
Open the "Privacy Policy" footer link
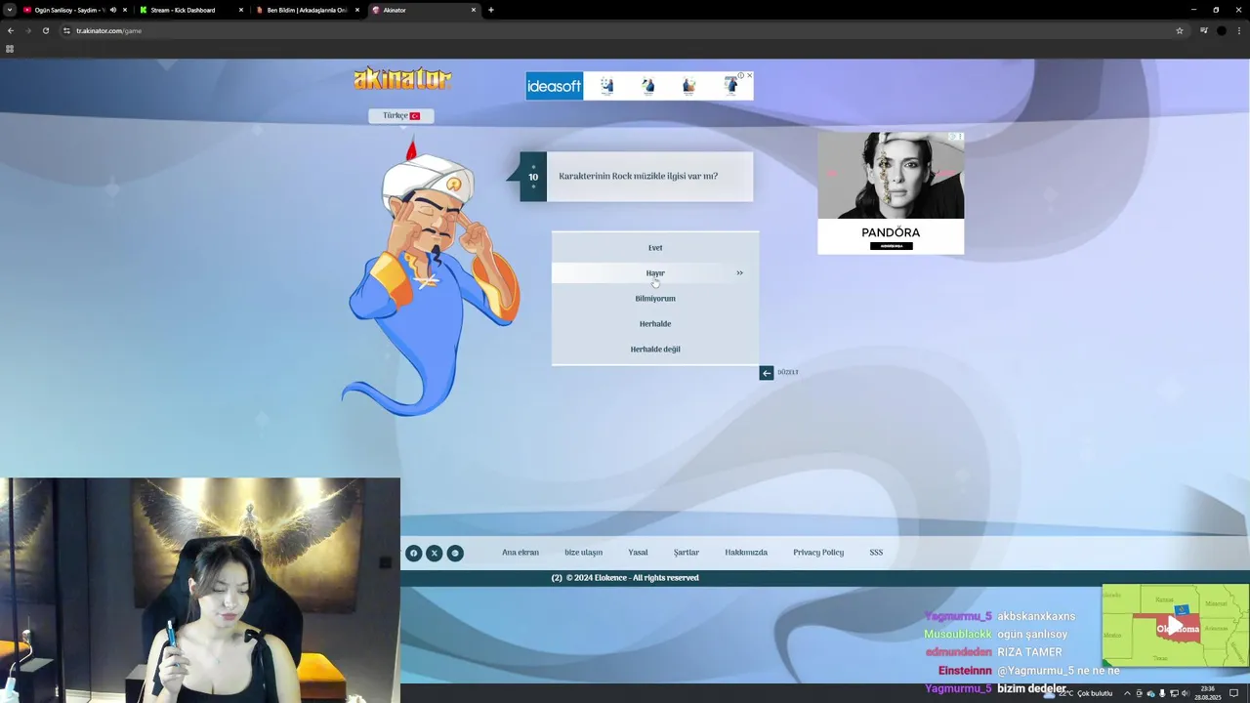[818, 553]
